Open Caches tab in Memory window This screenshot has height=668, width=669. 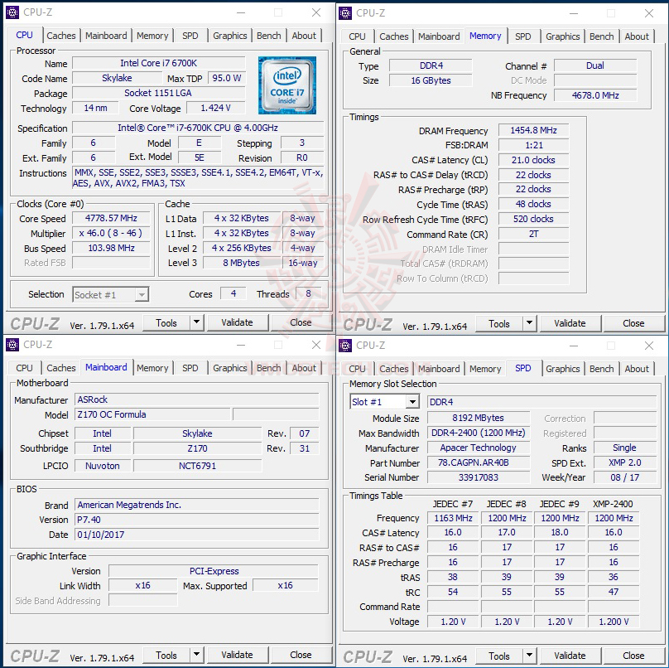click(394, 36)
